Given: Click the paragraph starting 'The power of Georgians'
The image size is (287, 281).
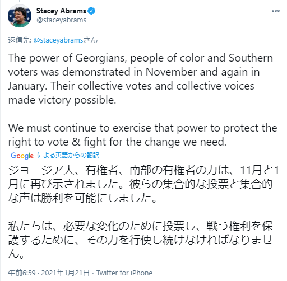Looking at the screenshot, I should point(141,79).
